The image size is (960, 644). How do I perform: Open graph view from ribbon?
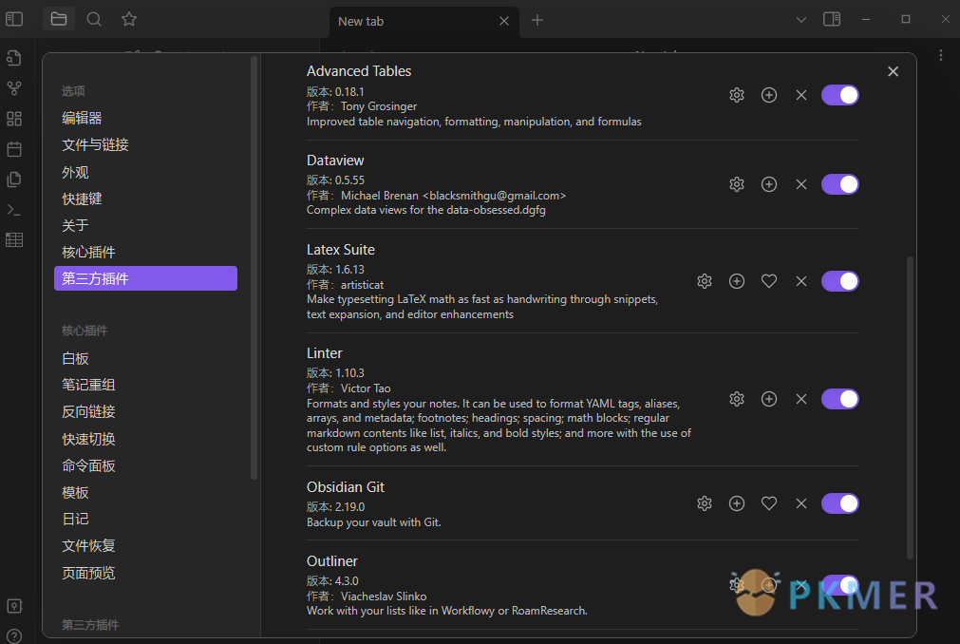[14, 88]
